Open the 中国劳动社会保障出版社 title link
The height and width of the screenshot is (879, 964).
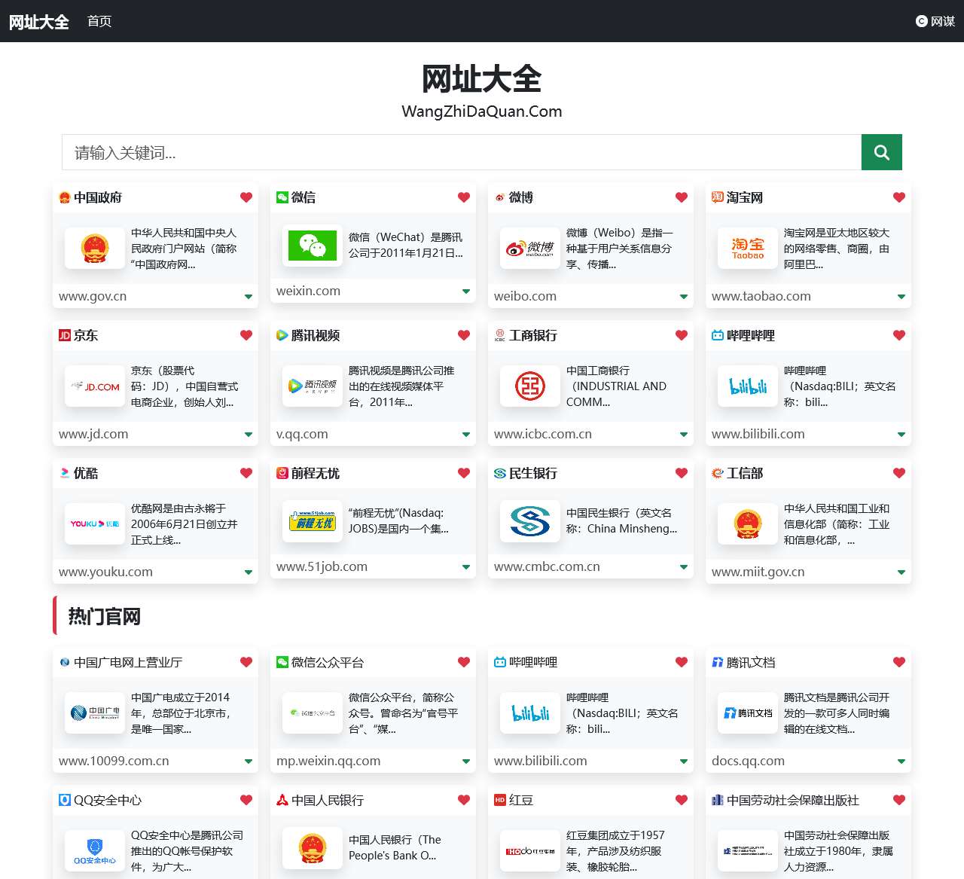point(793,800)
